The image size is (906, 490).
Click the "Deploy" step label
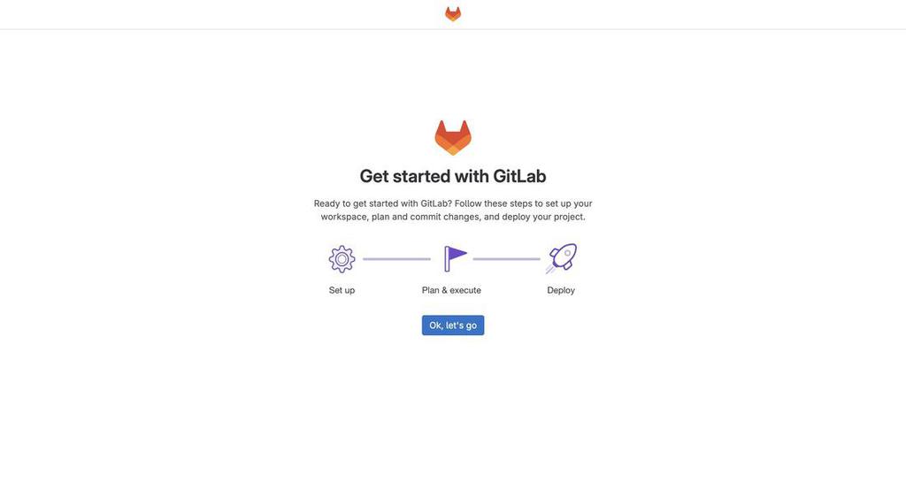(x=561, y=290)
